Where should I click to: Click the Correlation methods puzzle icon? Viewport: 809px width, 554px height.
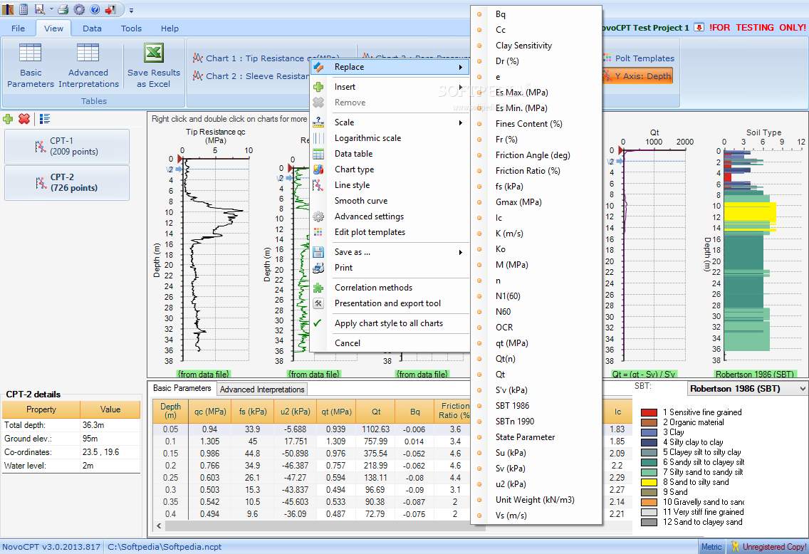point(318,288)
